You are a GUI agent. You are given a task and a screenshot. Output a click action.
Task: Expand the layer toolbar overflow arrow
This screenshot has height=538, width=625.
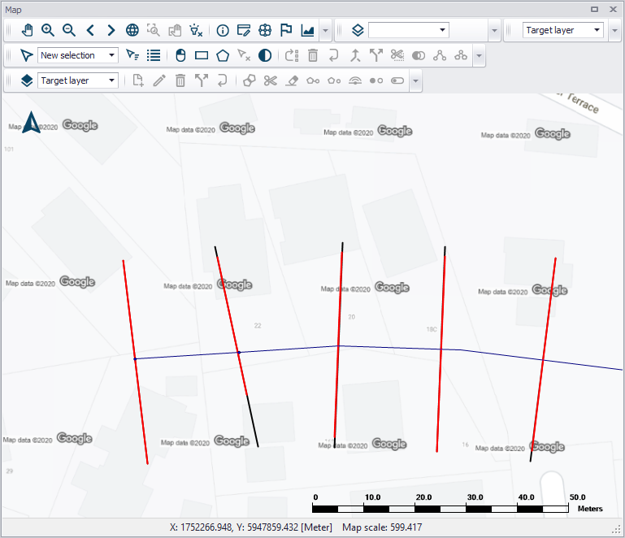coord(494,30)
